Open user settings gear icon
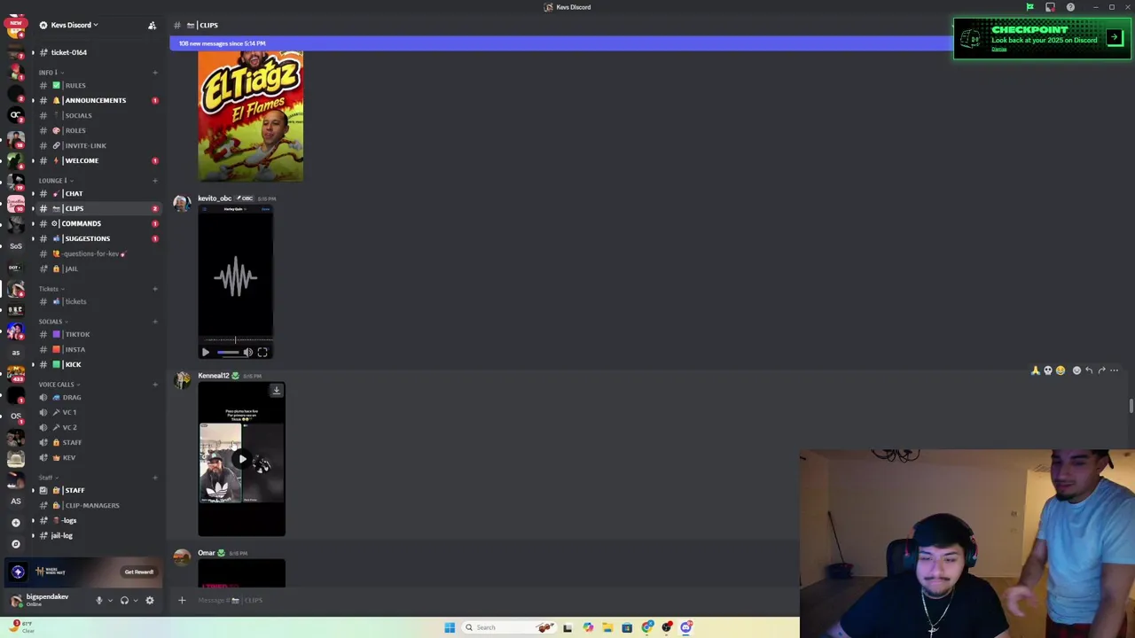 150,601
